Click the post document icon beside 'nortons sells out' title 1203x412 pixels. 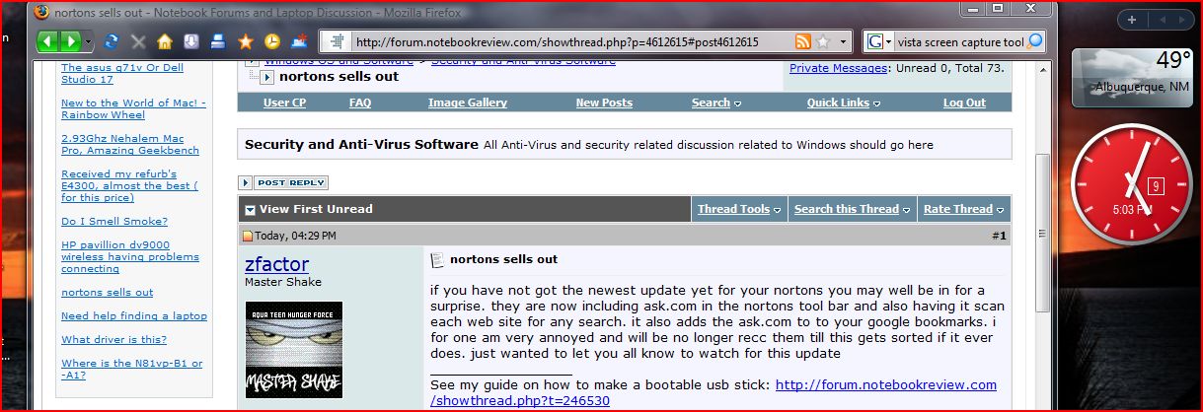(437, 260)
